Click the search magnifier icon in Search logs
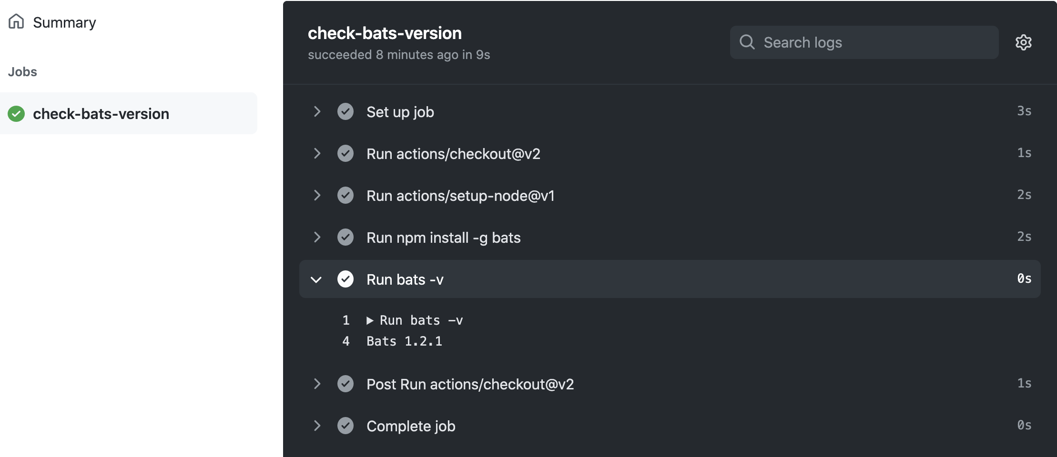Screen dimensions: 1057x457 747,42
